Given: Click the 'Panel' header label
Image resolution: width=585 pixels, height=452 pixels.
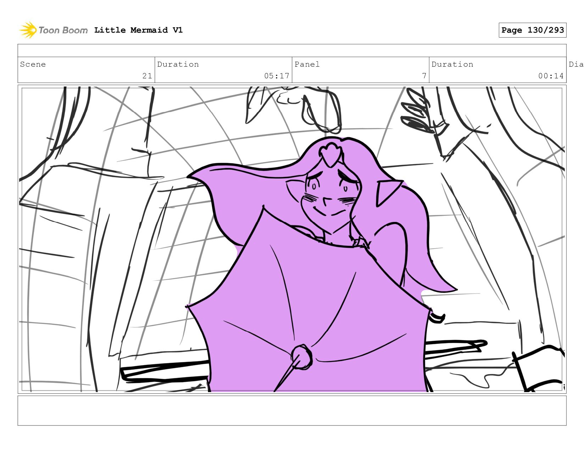Looking at the screenshot, I should (x=307, y=64).
